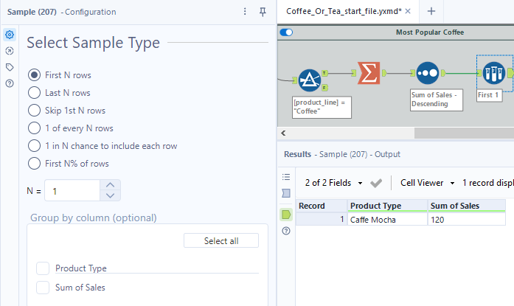Open the Annotation tag icon

pyautogui.click(x=10, y=67)
